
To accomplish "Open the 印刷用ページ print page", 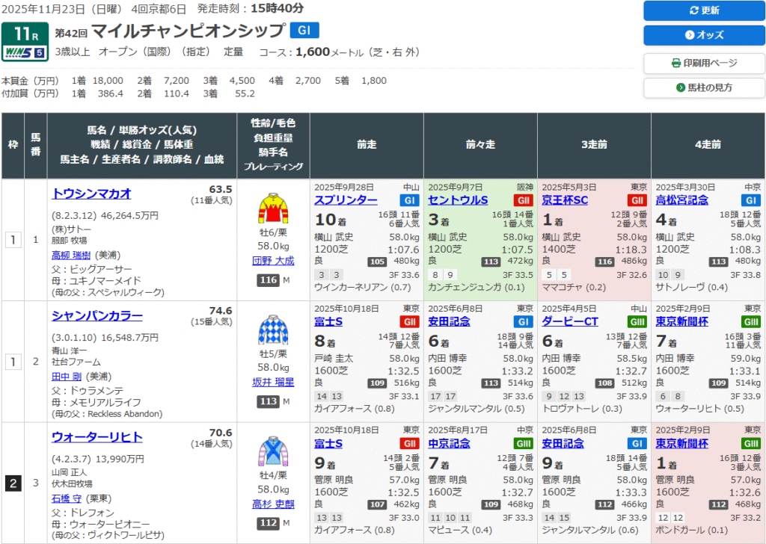I will pos(704,63).
